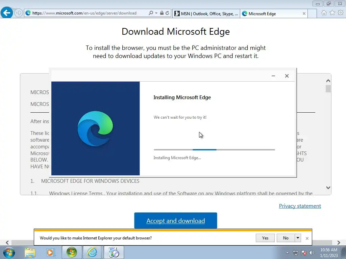Open IE Tools gear icon
Screen dimensions: 346x259
point(341,13)
